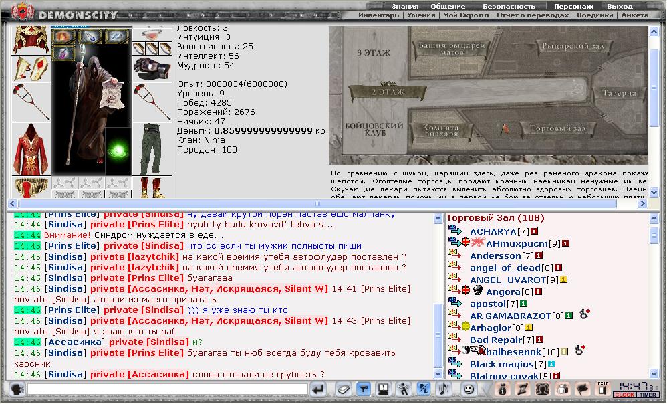
Task: Click the injury icon beside AR GAMABRAZOT
Action: [585, 314]
